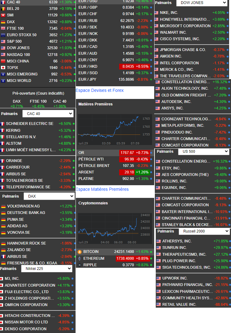The height and width of the screenshot is (333, 231).
Task: Open META PLATFORMS, INC. stock
Action: pyautogui.click(x=193, y=126)
